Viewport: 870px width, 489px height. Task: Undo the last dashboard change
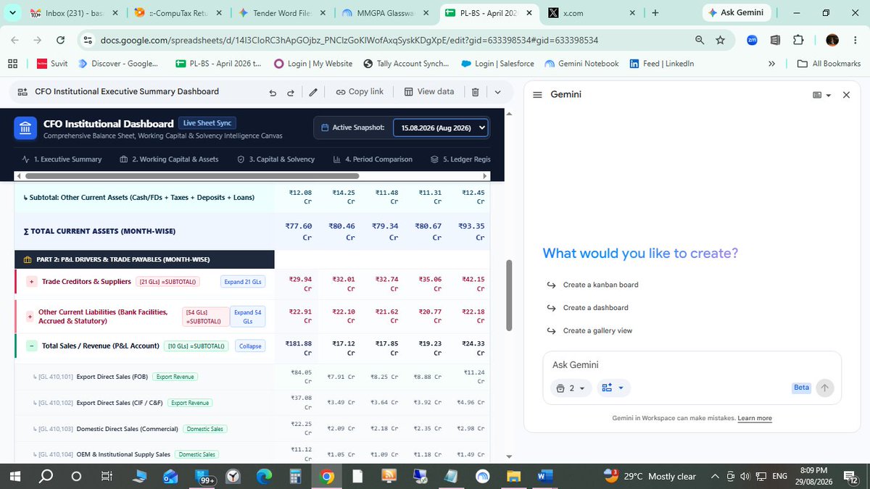[x=273, y=92]
